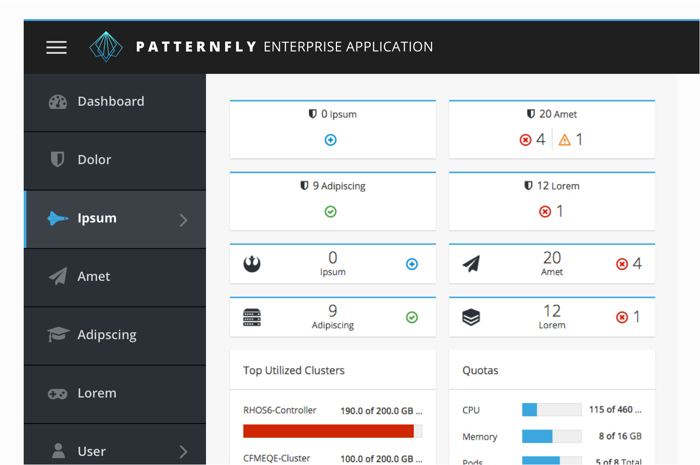
Task: Click the add icon in the mini Ipsum card
Action: click(x=412, y=264)
